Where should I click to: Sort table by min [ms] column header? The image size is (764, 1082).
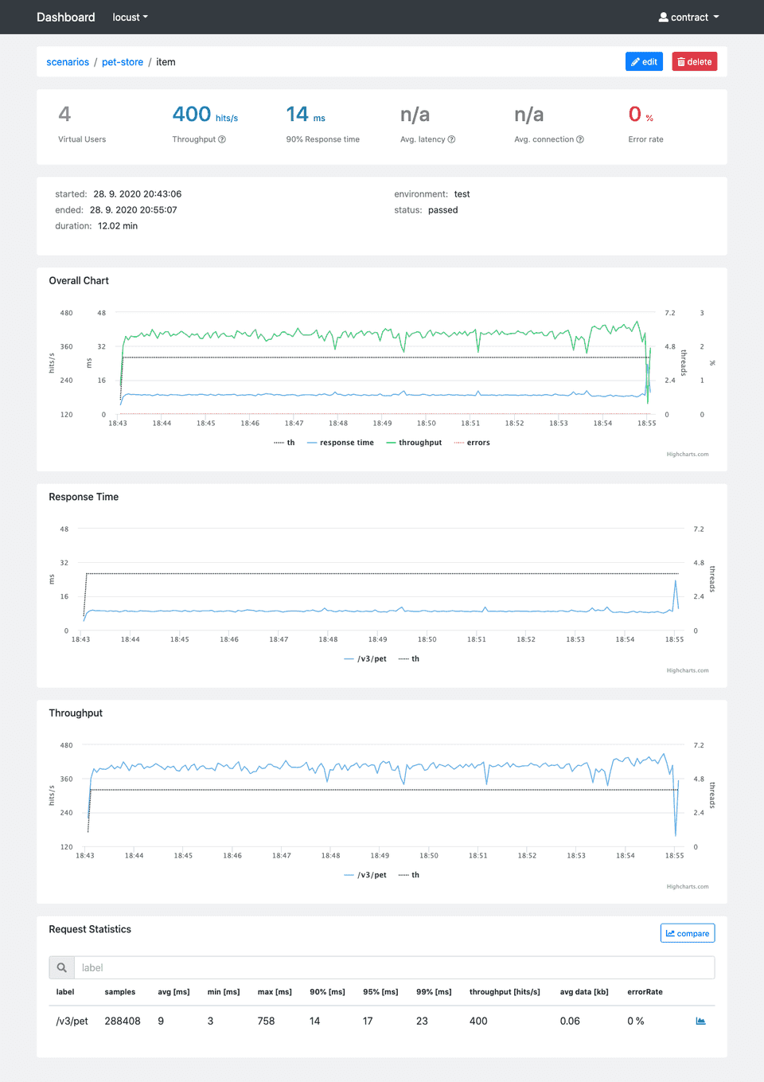(224, 992)
